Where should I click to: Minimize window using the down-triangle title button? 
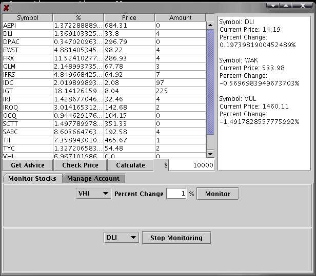[273, 5]
